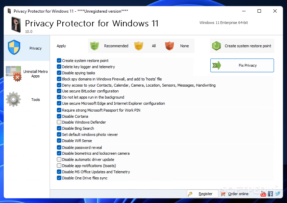Screen dimensions: 287x203
Task: Toggle Disable app notifications (toasts) checkbox
Action: (x=59, y=166)
